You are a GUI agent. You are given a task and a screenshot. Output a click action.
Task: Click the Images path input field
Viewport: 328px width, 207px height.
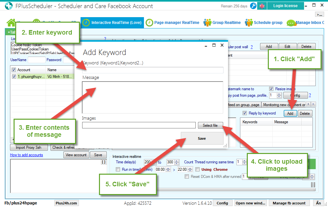tap(139, 125)
